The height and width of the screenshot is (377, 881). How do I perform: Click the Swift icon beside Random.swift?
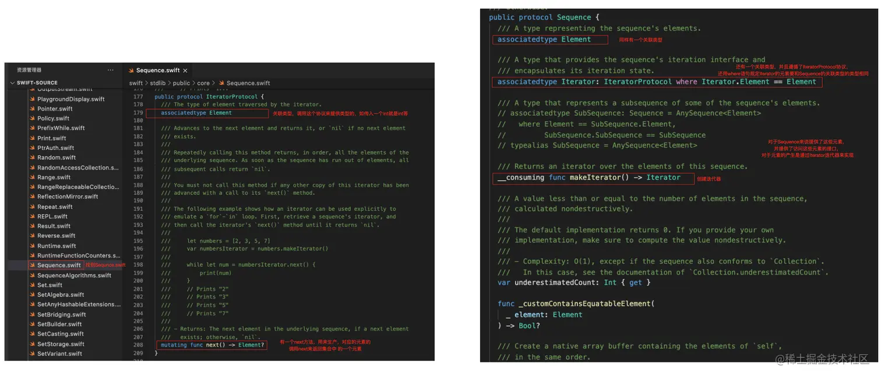pyautogui.click(x=33, y=157)
